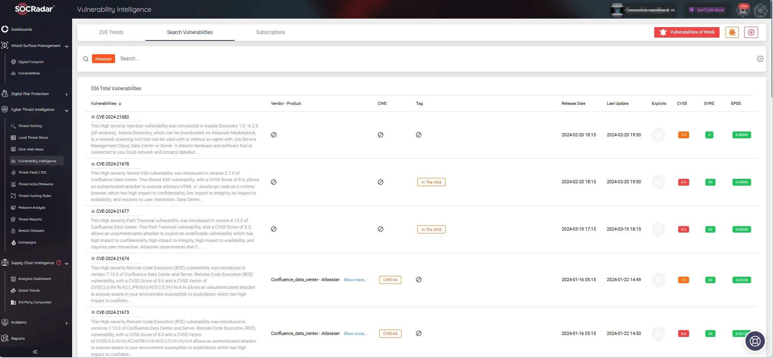
Task: Switch to CVE Trends tab
Action: tap(111, 32)
